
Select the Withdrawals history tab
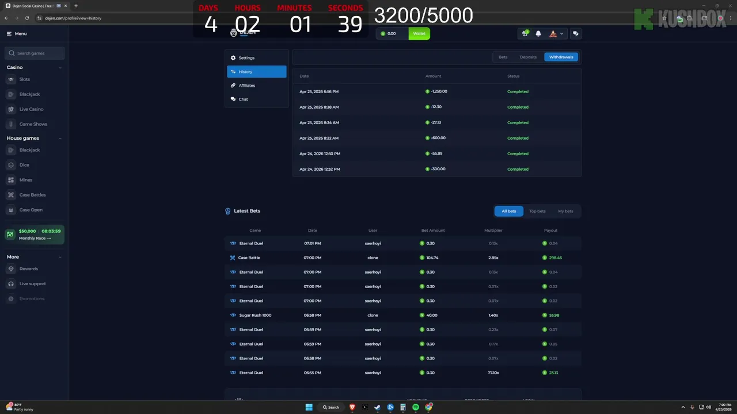[561, 57]
